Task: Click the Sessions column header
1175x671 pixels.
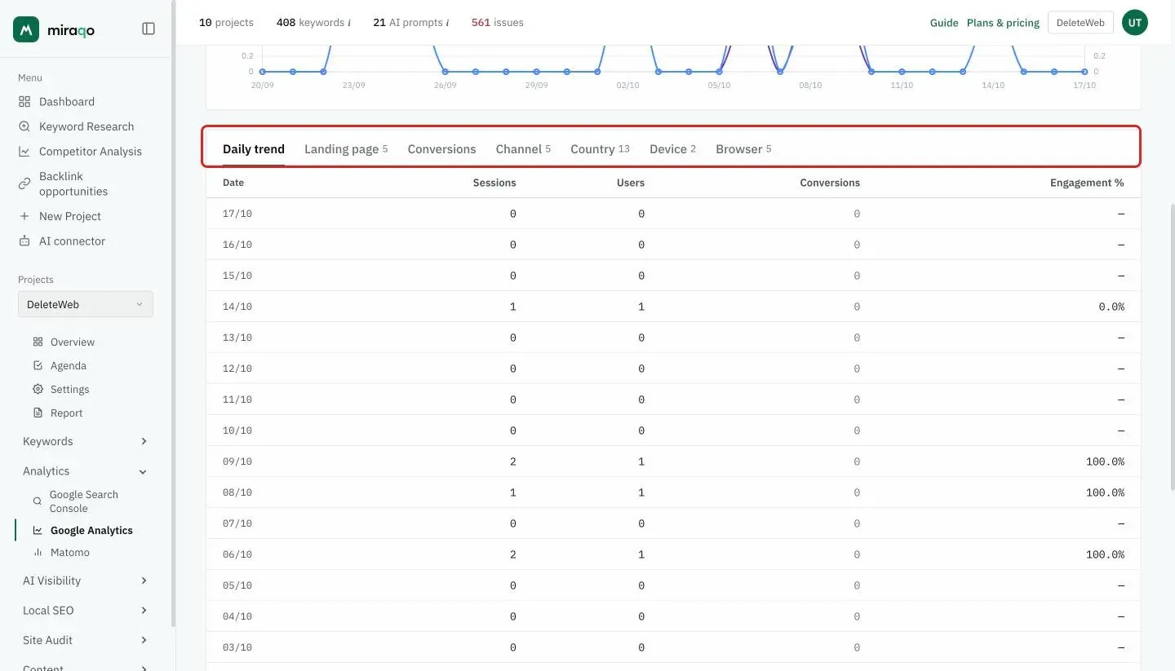Action: (494, 183)
